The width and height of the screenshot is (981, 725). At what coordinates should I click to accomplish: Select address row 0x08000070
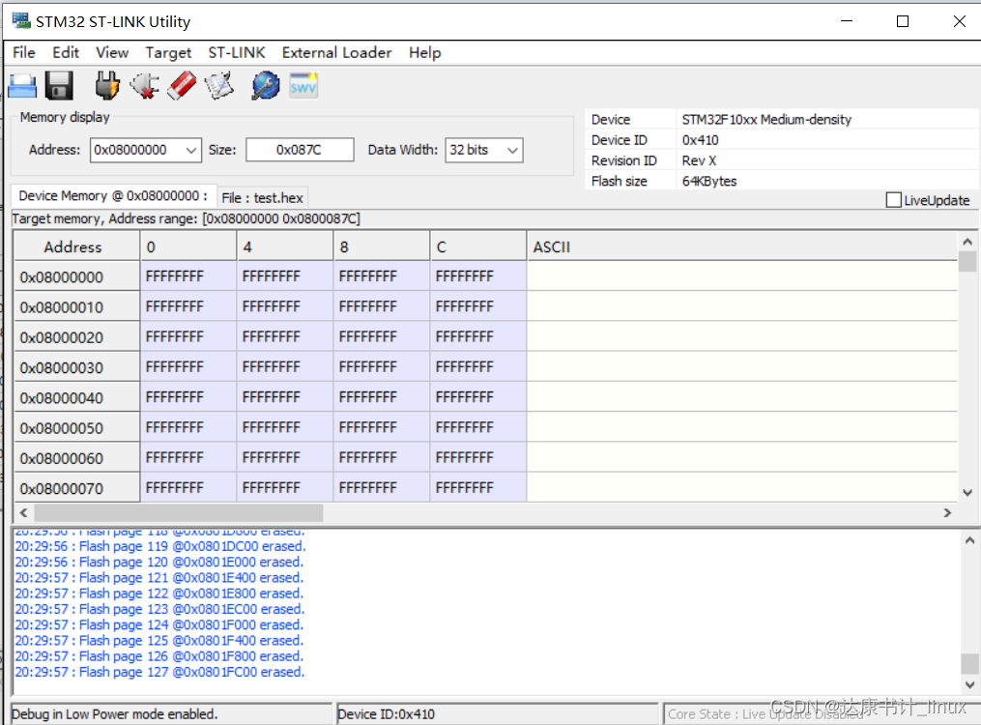pyautogui.click(x=76, y=488)
